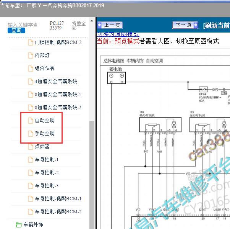The image size is (230, 229).
Task: Open the 车身控制-1 entry
Action: click(47, 159)
